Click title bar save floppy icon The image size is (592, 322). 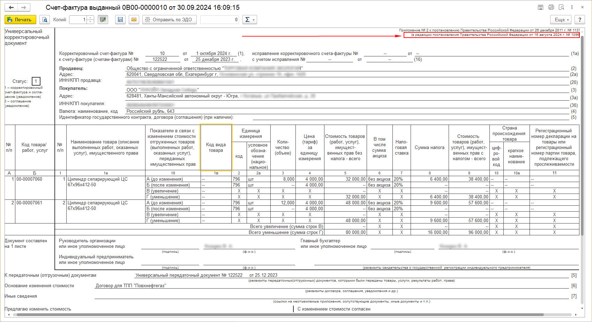point(540,7)
